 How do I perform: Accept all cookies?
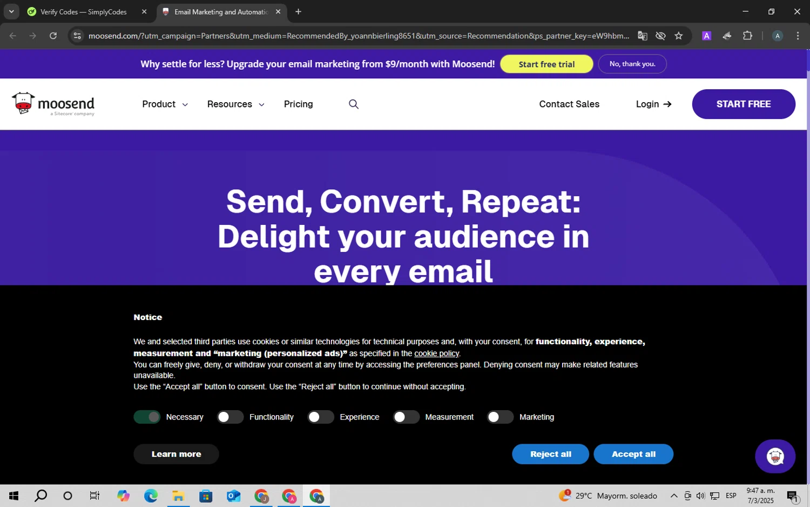click(x=633, y=454)
